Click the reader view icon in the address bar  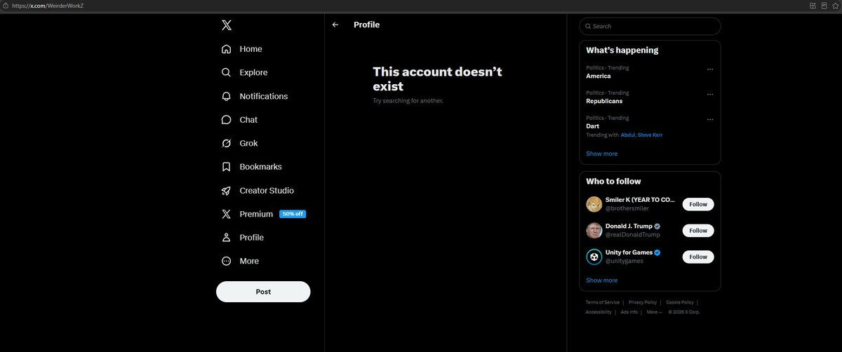[824, 5]
